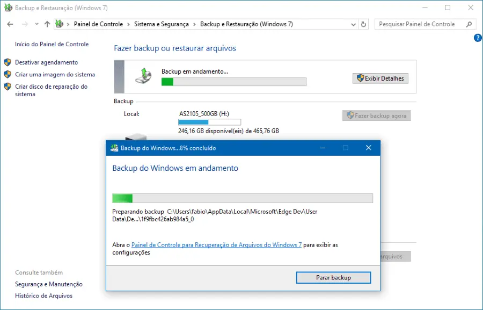483x310 pixels.
Task: Click 246,16 GB disponível(eis) text
Action: point(229,131)
